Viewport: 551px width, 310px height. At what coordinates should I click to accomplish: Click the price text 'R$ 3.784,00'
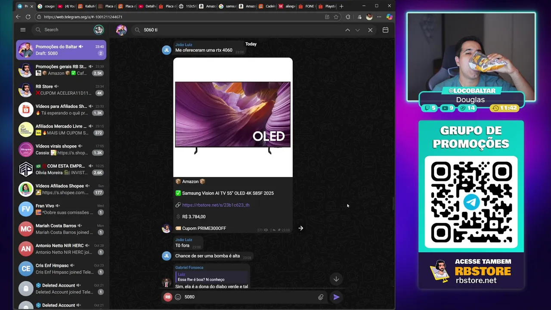tap(194, 217)
